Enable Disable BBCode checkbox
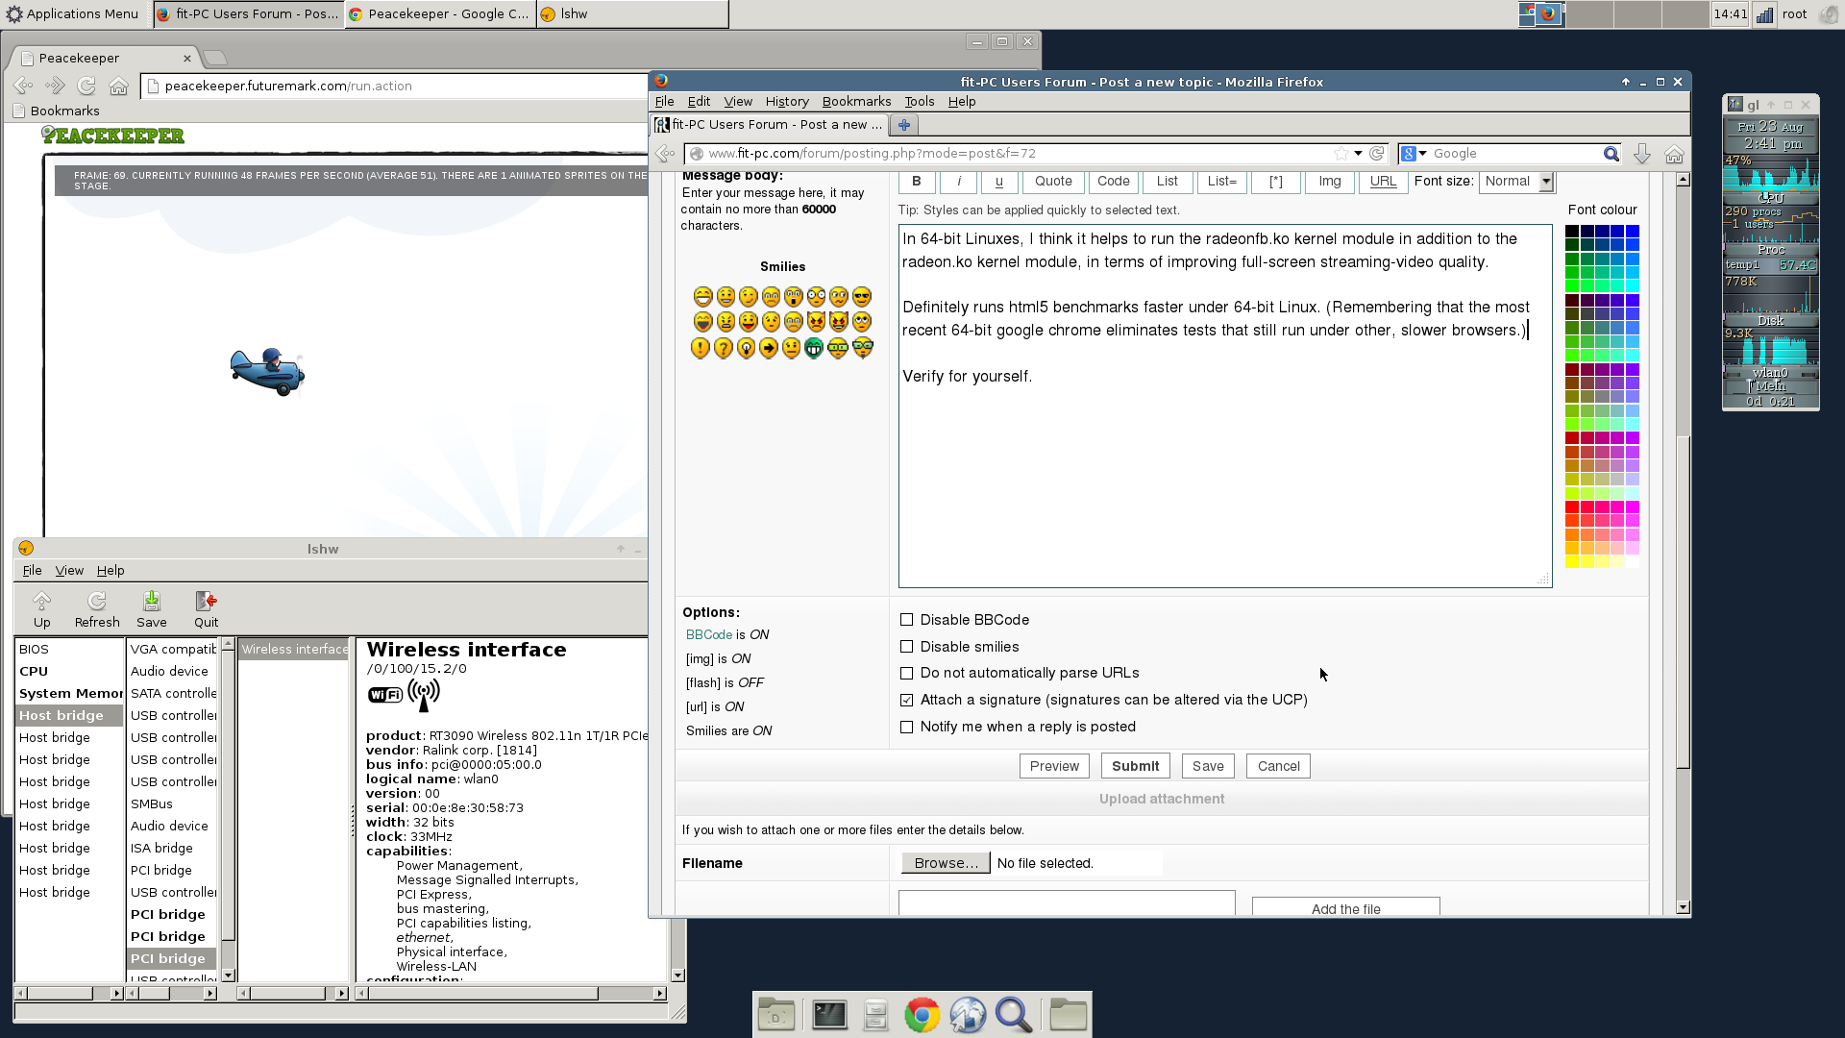The image size is (1845, 1038). coord(906,620)
